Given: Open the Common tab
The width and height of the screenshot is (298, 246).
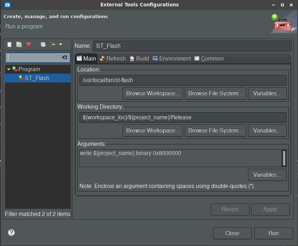Looking at the screenshot, I should (209, 59).
